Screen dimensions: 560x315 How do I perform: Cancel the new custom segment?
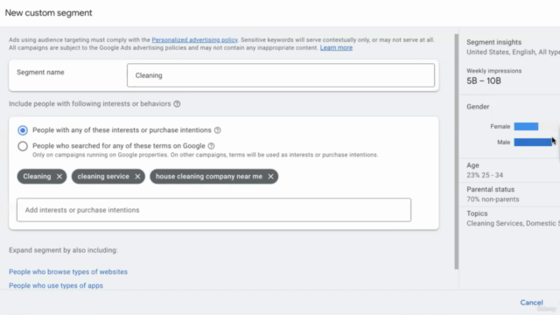tap(531, 303)
